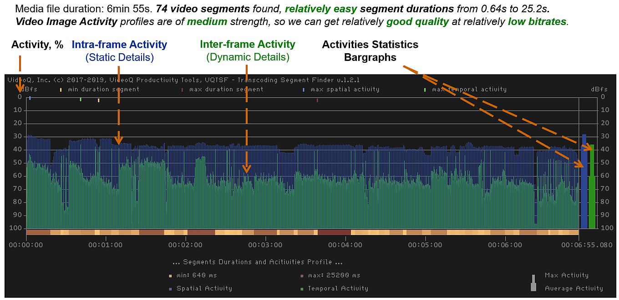Click the blue Spatial Activity legend square
This screenshot has width=619, height=300.
point(171,289)
